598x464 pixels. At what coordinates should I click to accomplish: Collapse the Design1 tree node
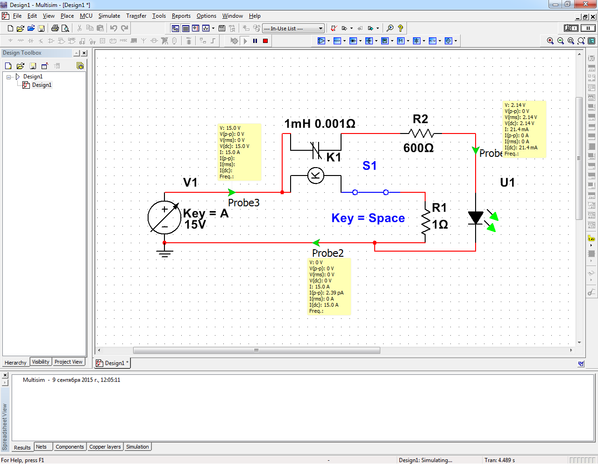(9, 77)
